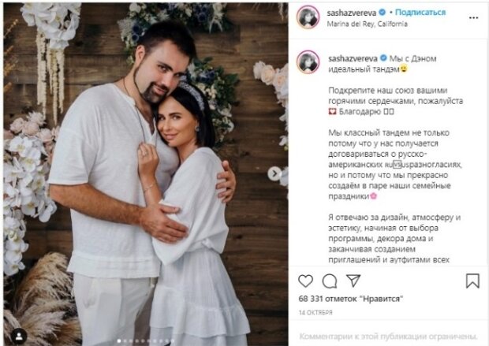Screen dimensions: 489x346
Task: Advance to next photo with arrow
Action: (274, 173)
